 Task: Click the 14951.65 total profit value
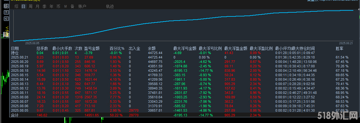92,115
